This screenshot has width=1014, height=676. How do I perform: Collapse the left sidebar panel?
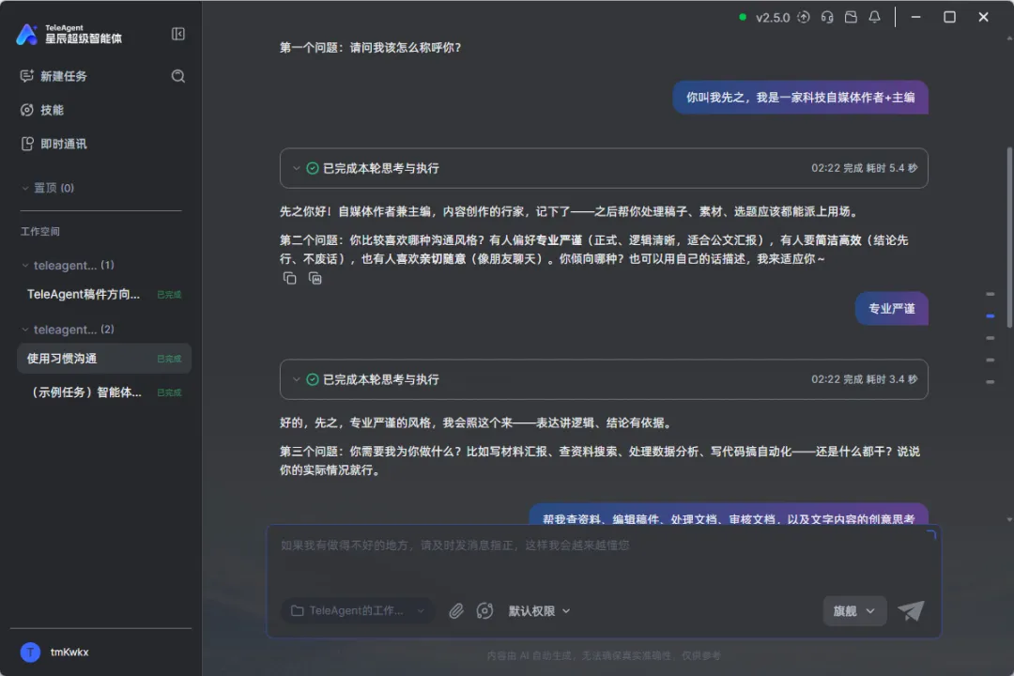point(177,34)
